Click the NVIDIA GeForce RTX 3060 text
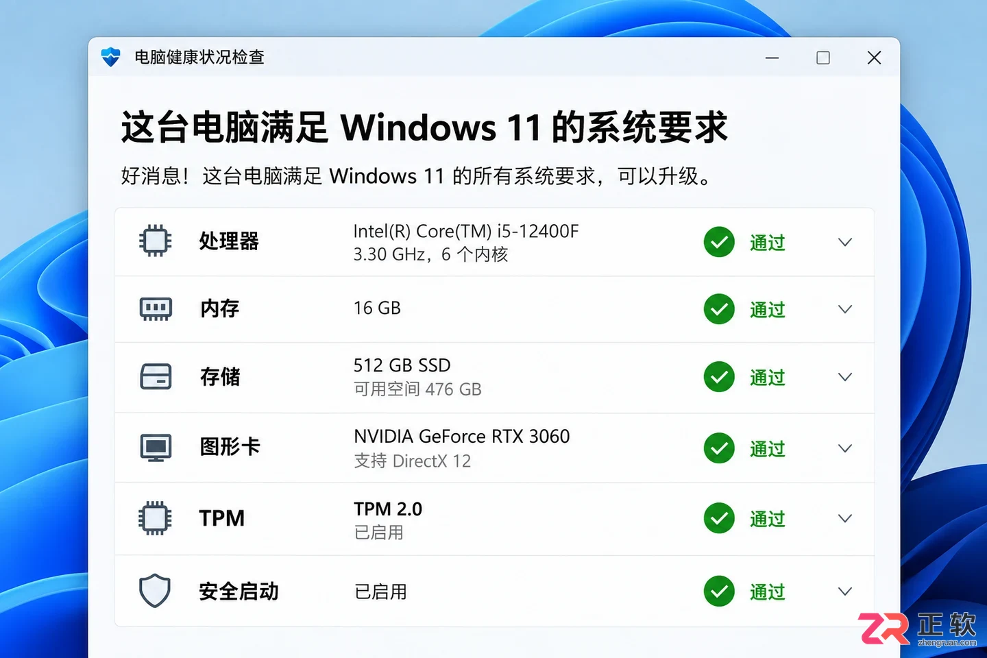Viewport: 987px width, 658px height. click(x=462, y=437)
